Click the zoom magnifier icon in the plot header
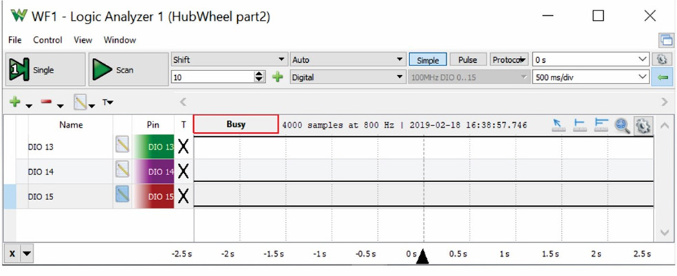The image size is (677, 276). click(623, 125)
